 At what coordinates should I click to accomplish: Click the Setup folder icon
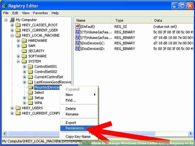click(31, 98)
